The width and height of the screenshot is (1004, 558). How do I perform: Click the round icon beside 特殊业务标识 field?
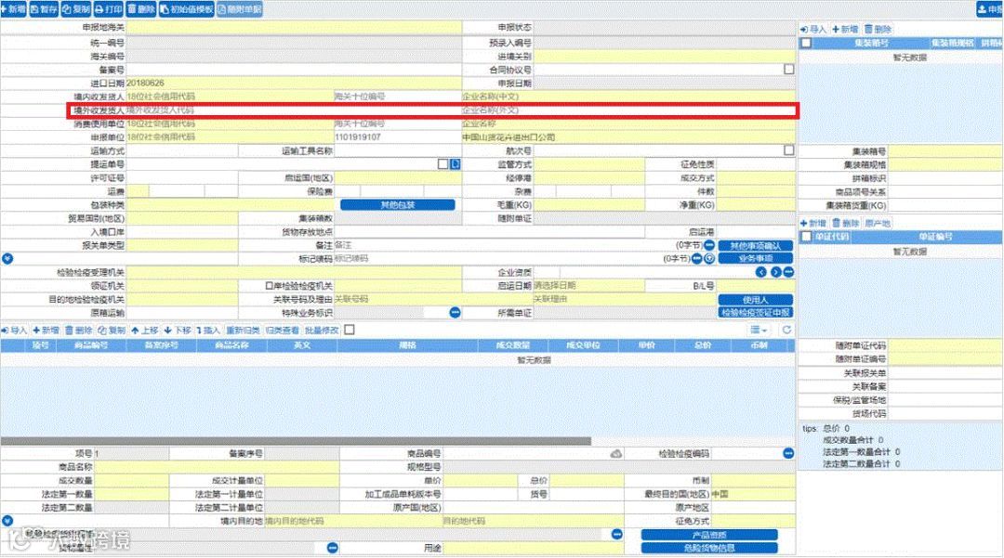[x=455, y=313]
